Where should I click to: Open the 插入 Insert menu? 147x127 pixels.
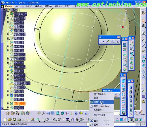[58, 6]
